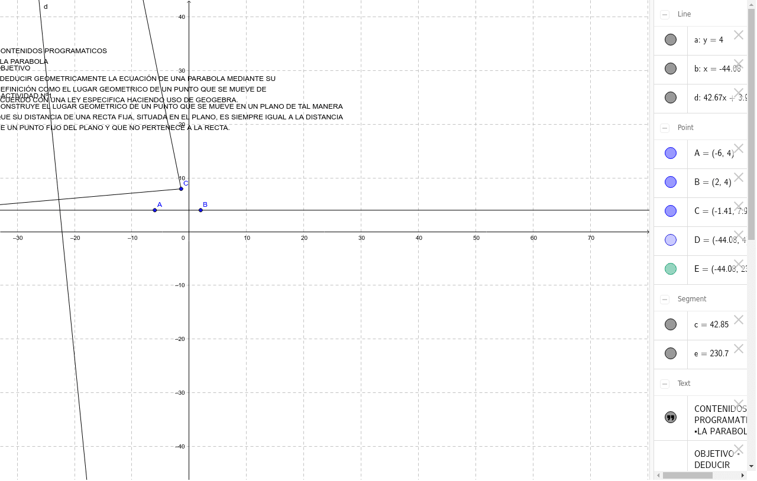Select point A on the graph
Viewport: 757px width, 481px height.
pos(155,210)
